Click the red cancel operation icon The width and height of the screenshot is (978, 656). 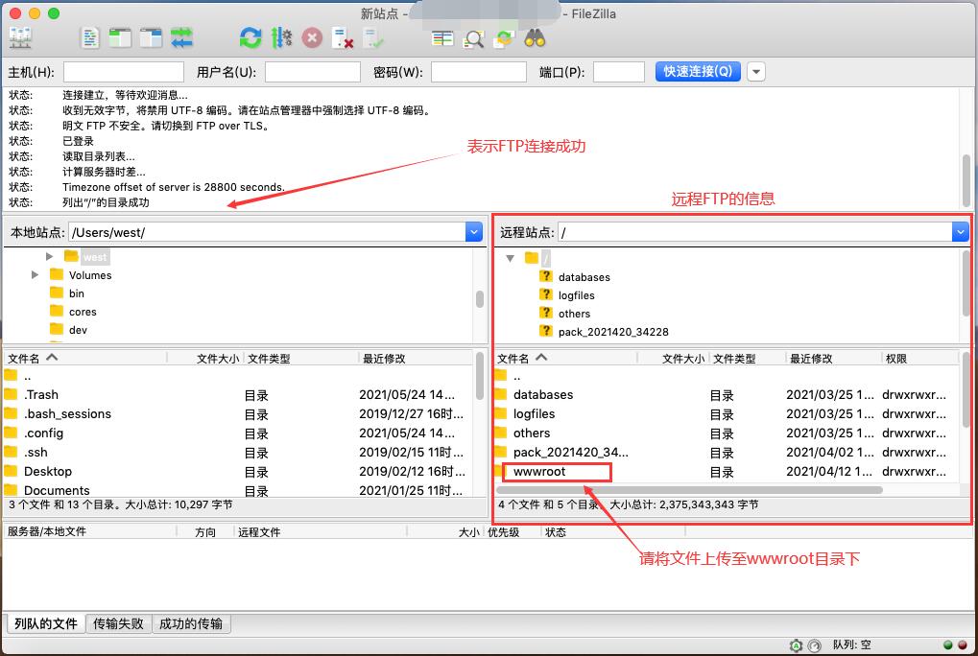click(312, 37)
